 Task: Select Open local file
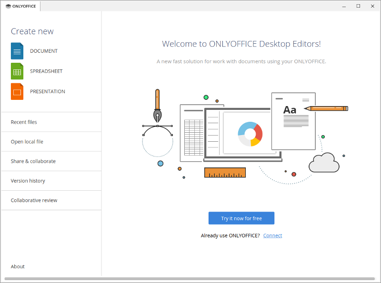pos(51,142)
